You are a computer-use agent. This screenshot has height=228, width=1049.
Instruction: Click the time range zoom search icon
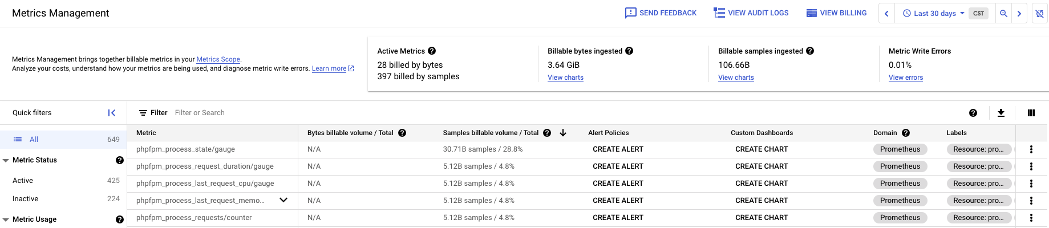pos(1003,14)
